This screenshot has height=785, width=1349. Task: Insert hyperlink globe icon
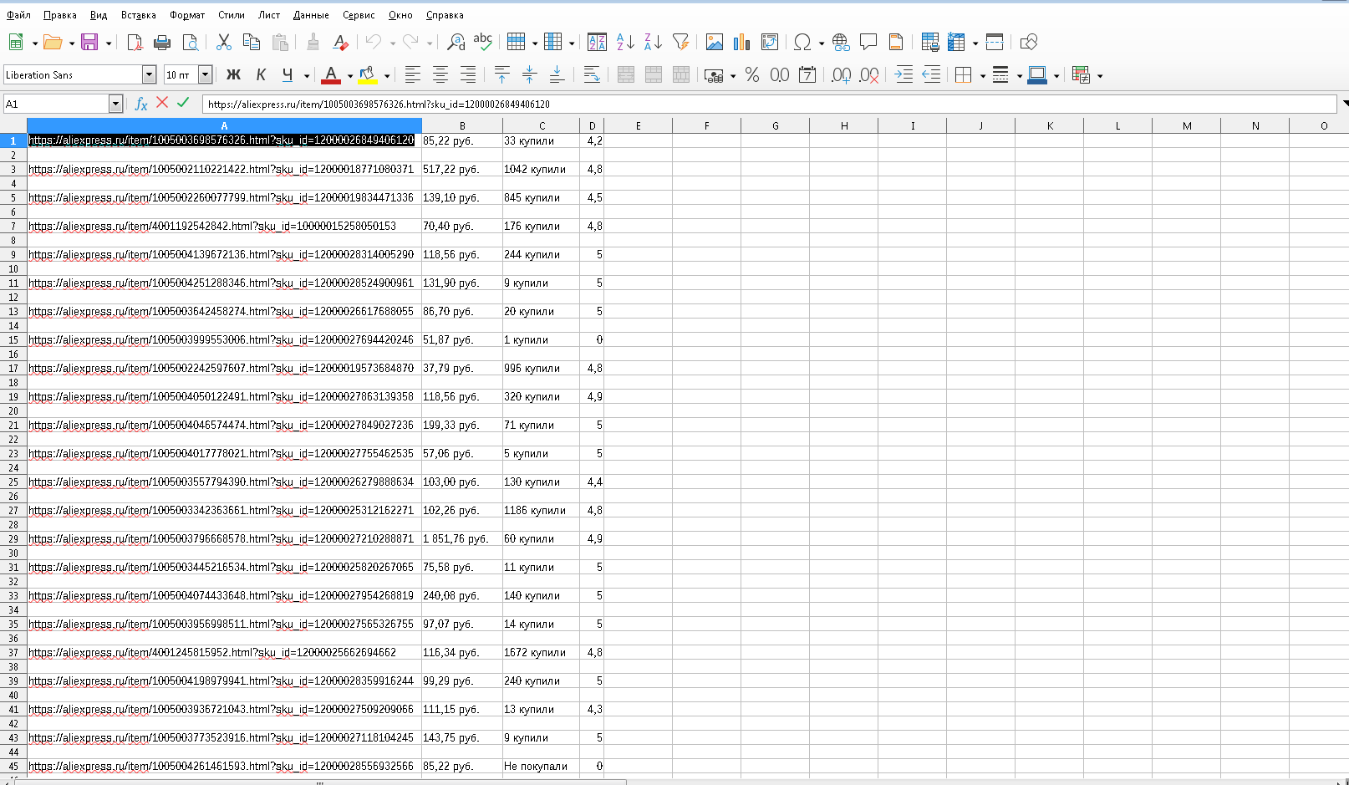click(841, 42)
